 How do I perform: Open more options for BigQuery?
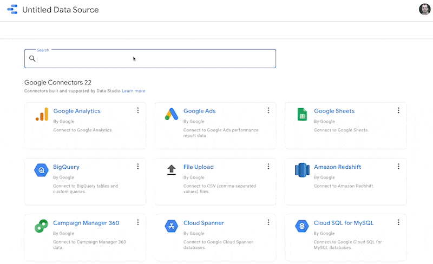pyautogui.click(x=138, y=166)
